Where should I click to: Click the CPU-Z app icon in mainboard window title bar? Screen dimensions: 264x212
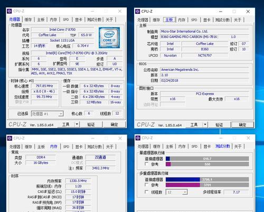point(138,12)
